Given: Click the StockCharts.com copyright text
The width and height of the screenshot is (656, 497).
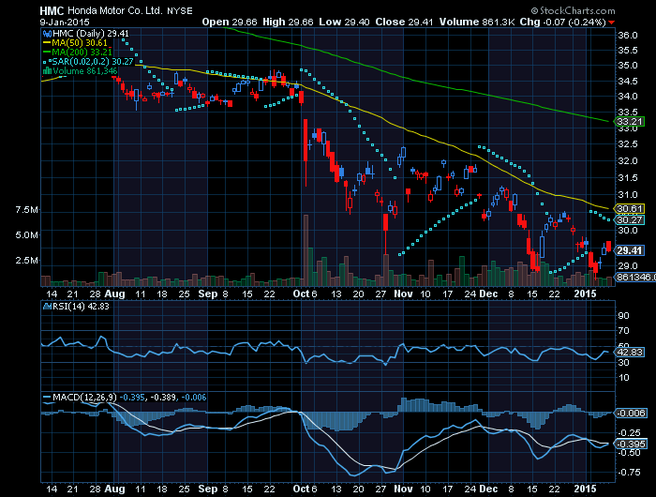Looking at the screenshot, I should 574,11.
